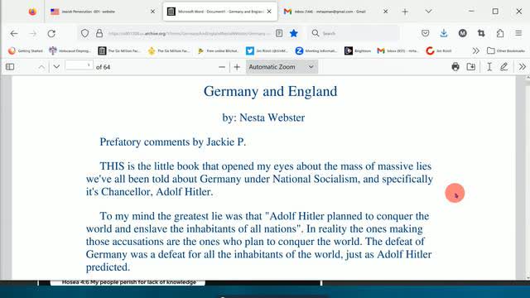Take a screenshot with the crop icon
The height and width of the screenshot is (298, 530).
[481, 33]
